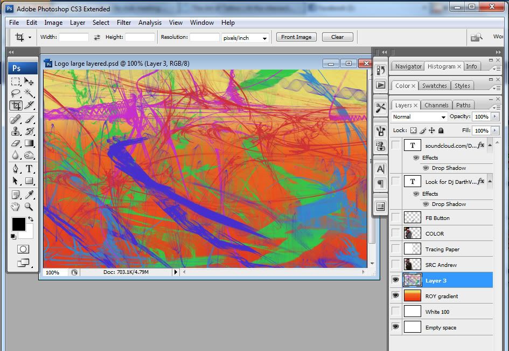Switch to the Channels tab
Image resolution: width=509 pixels, height=351 pixels.
[x=436, y=105]
